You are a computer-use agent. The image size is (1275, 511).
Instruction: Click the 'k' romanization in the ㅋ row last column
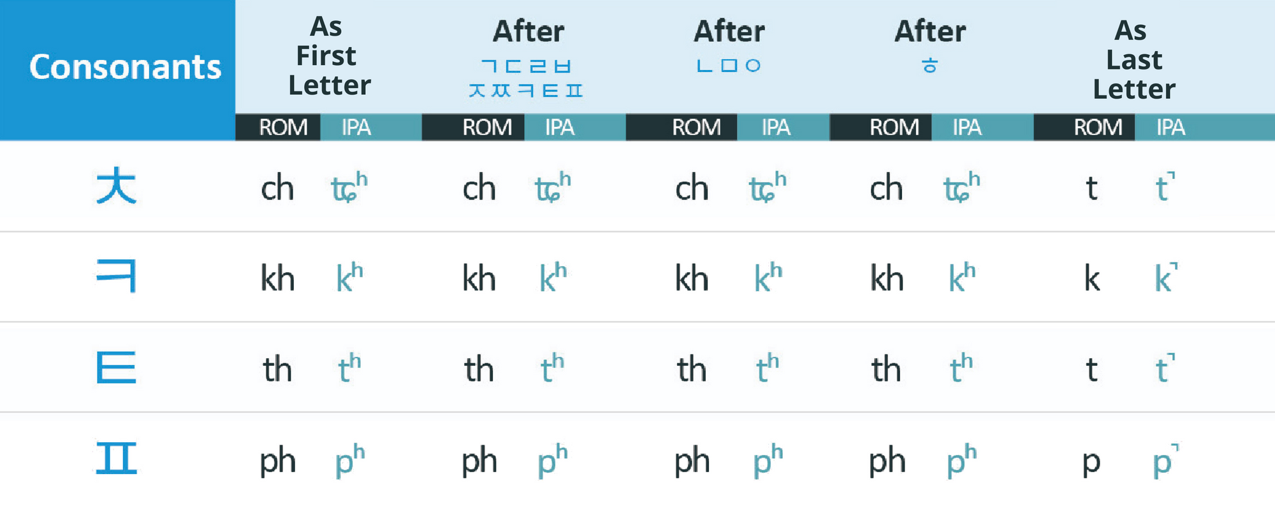click(x=1091, y=278)
